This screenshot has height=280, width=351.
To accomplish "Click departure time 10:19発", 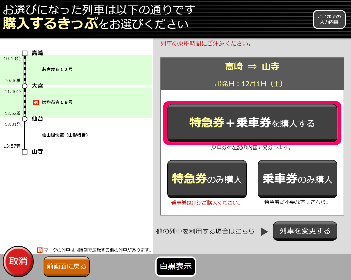I will pyautogui.click(x=12, y=59).
